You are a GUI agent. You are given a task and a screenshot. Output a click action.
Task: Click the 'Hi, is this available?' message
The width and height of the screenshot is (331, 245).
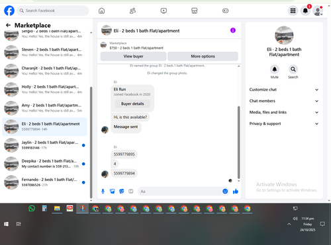click(x=130, y=117)
